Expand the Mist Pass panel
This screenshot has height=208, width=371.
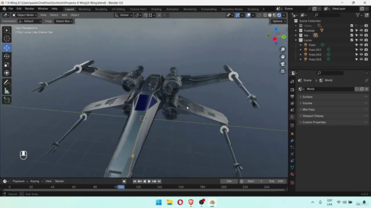(333, 110)
